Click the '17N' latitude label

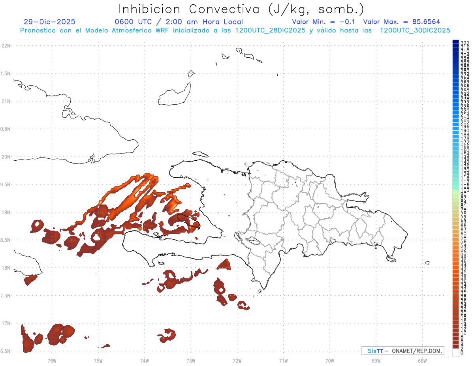pos(6,323)
